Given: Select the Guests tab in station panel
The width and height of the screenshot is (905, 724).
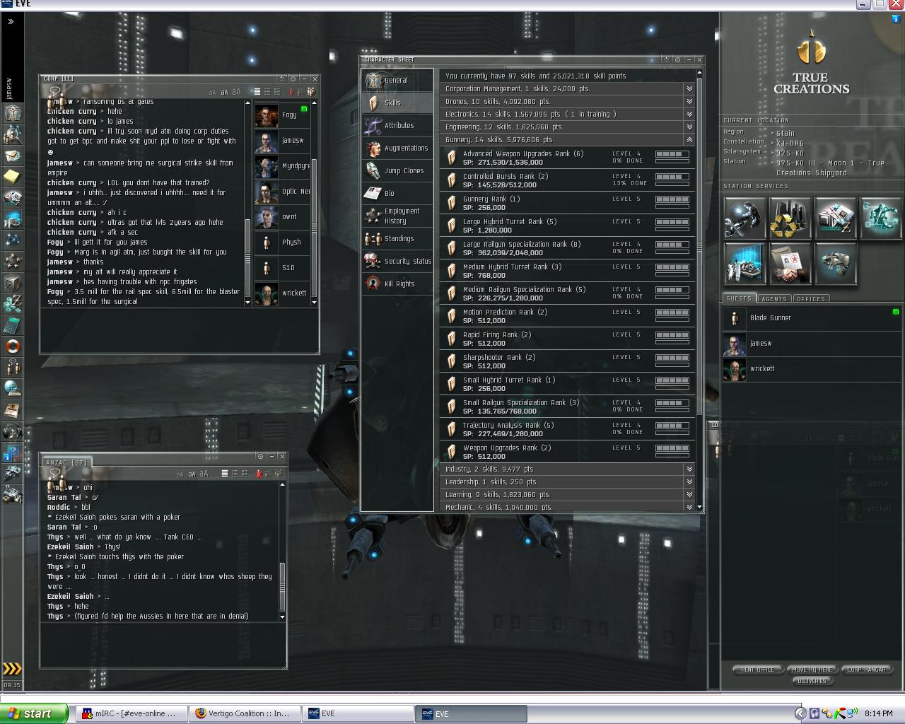Looking at the screenshot, I should click(x=739, y=298).
